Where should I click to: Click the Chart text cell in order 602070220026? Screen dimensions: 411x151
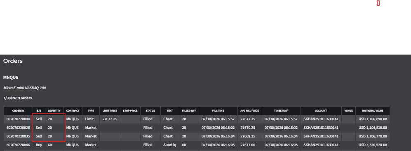pyautogui.click(x=170, y=128)
